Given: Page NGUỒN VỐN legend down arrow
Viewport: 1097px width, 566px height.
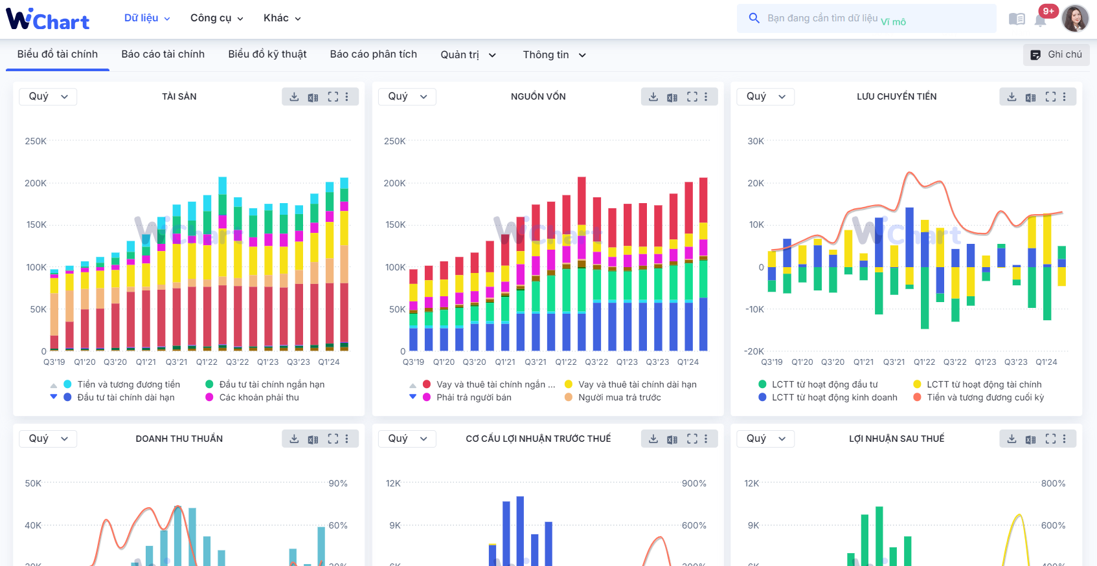Looking at the screenshot, I should pos(413,397).
